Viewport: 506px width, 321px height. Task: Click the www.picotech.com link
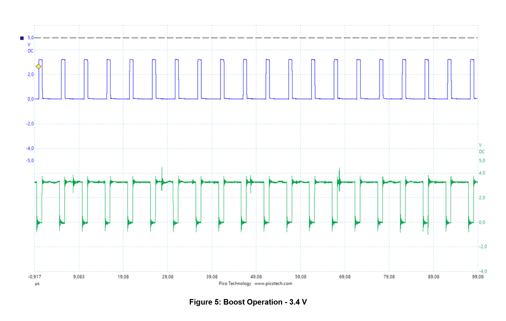click(273, 283)
